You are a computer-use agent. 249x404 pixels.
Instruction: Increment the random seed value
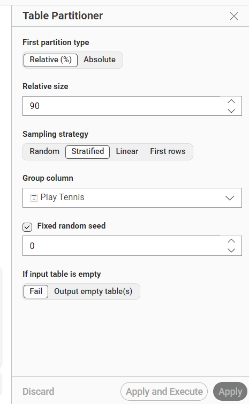[231, 241]
